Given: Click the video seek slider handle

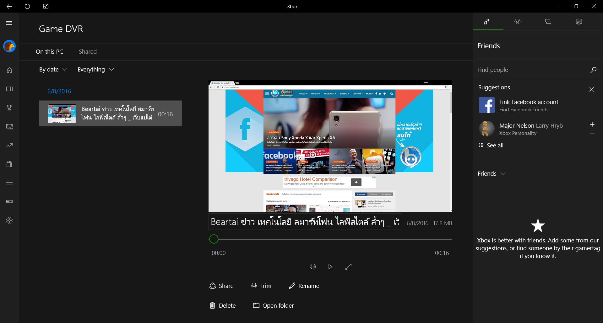Looking at the screenshot, I should coord(214,239).
